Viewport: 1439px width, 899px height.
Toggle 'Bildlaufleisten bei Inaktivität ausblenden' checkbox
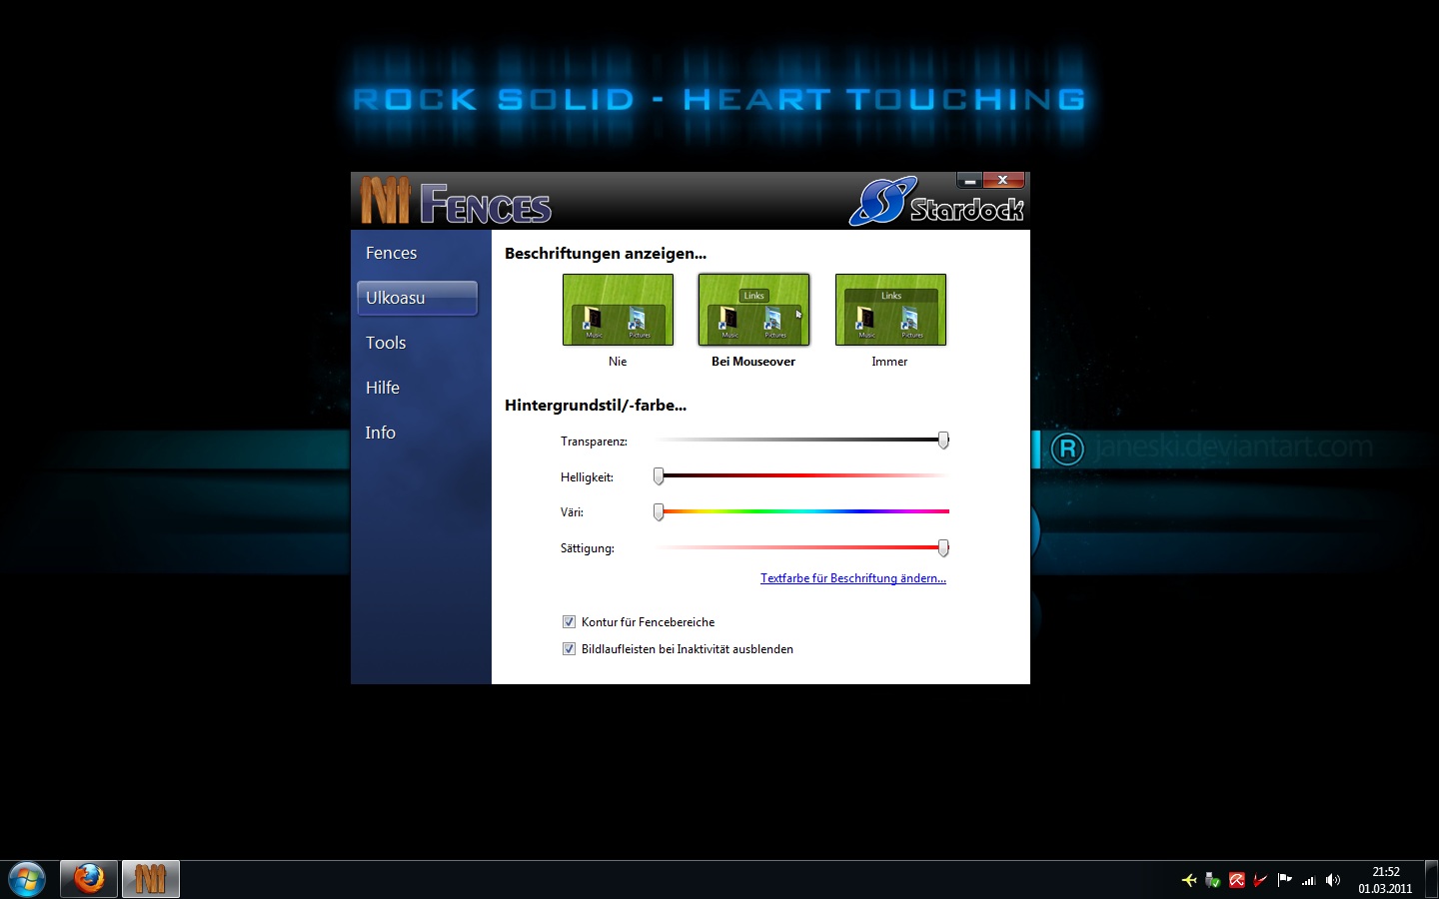tap(569, 648)
